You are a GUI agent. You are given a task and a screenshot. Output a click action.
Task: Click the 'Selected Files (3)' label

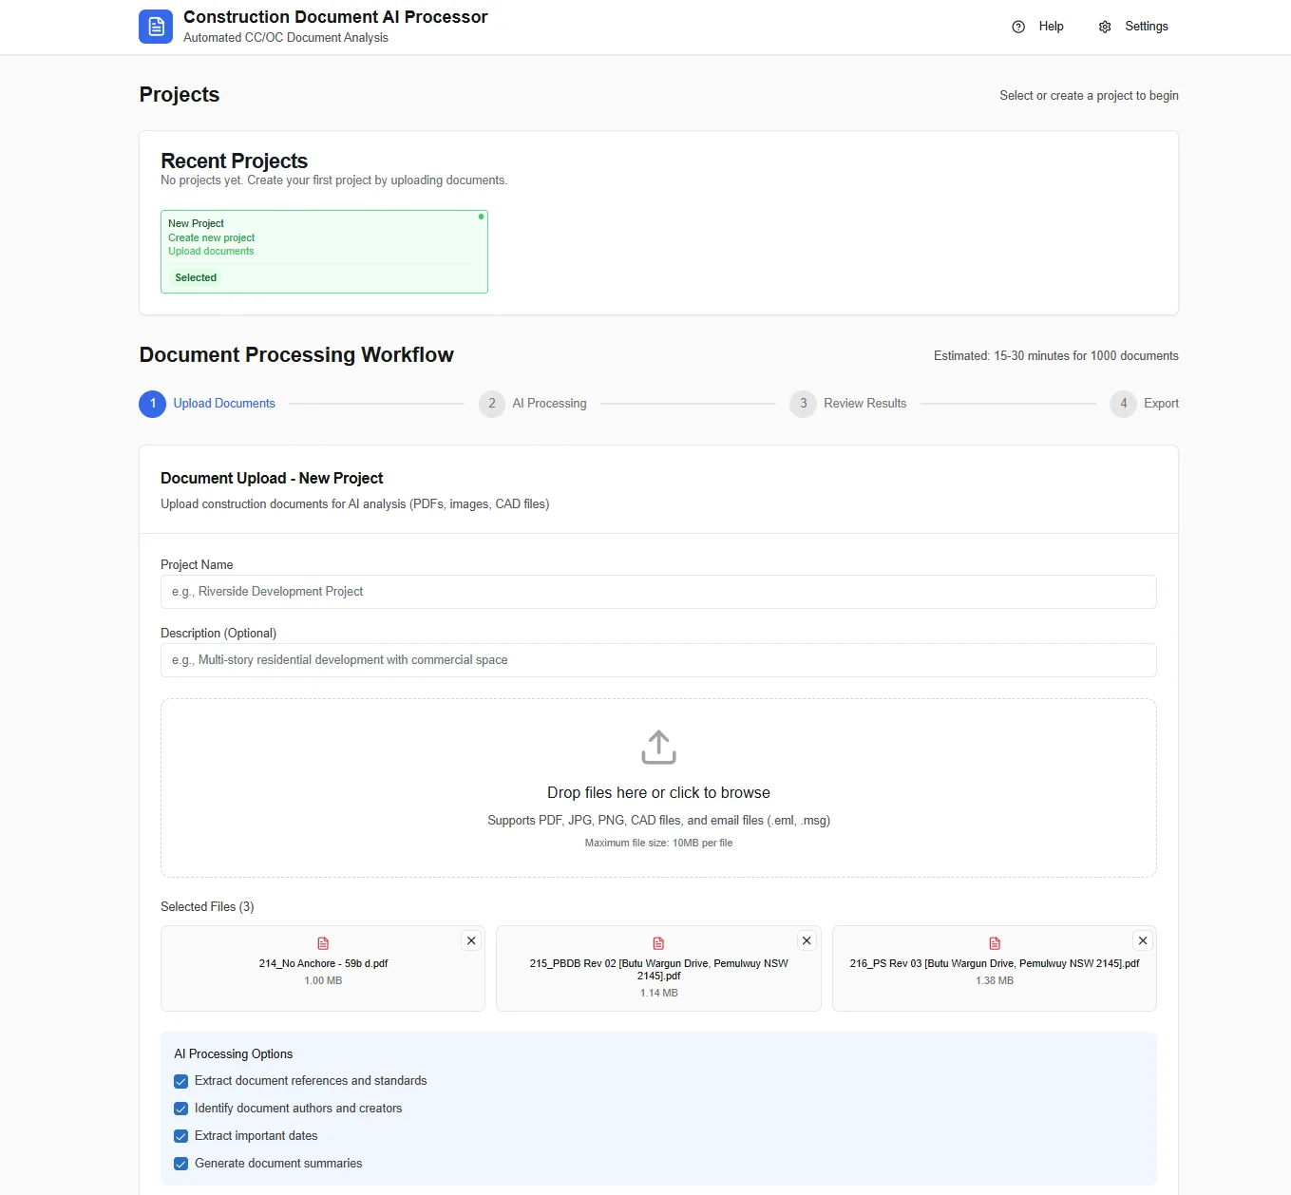pyautogui.click(x=207, y=907)
